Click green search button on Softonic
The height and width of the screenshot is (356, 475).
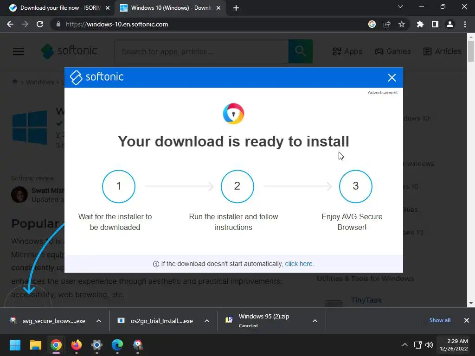coord(300,51)
